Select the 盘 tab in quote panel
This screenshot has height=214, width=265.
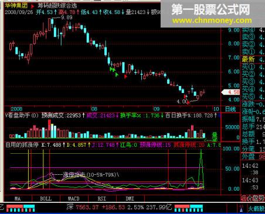pos(255,198)
